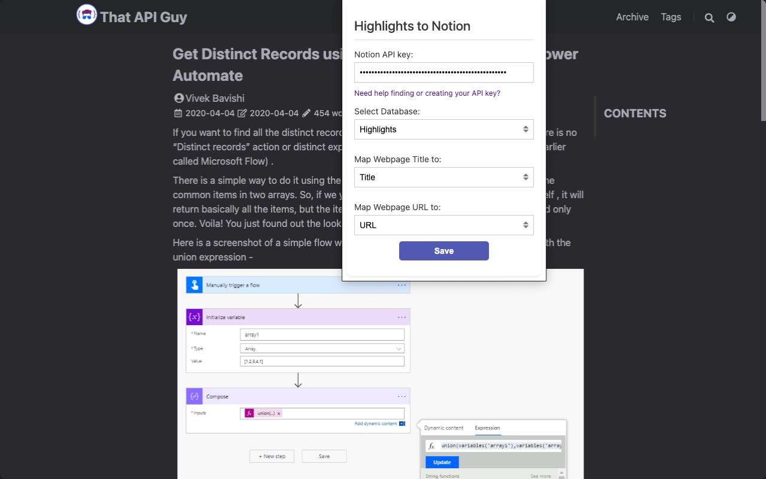Image resolution: width=766 pixels, height=479 pixels.
Task: Click author name Vivek Bavishi
Action: (215, 98)
